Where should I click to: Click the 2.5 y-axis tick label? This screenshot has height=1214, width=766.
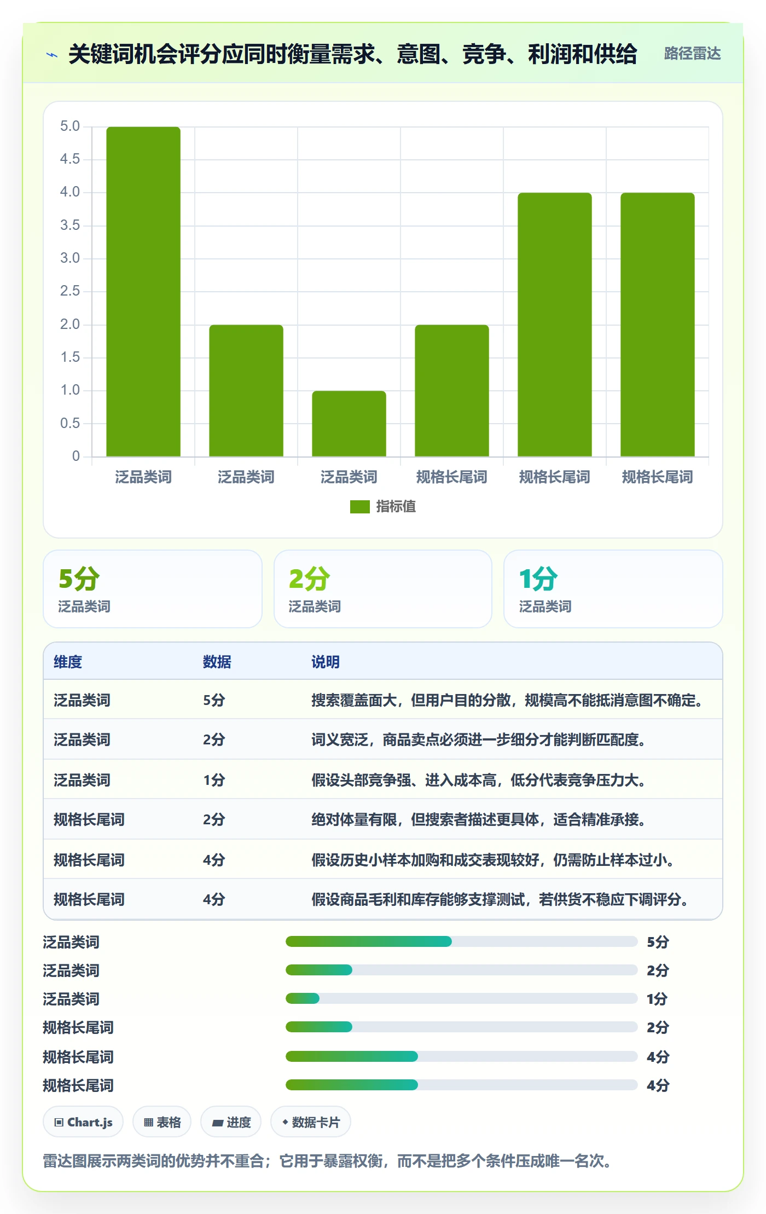tap(70, 291)
